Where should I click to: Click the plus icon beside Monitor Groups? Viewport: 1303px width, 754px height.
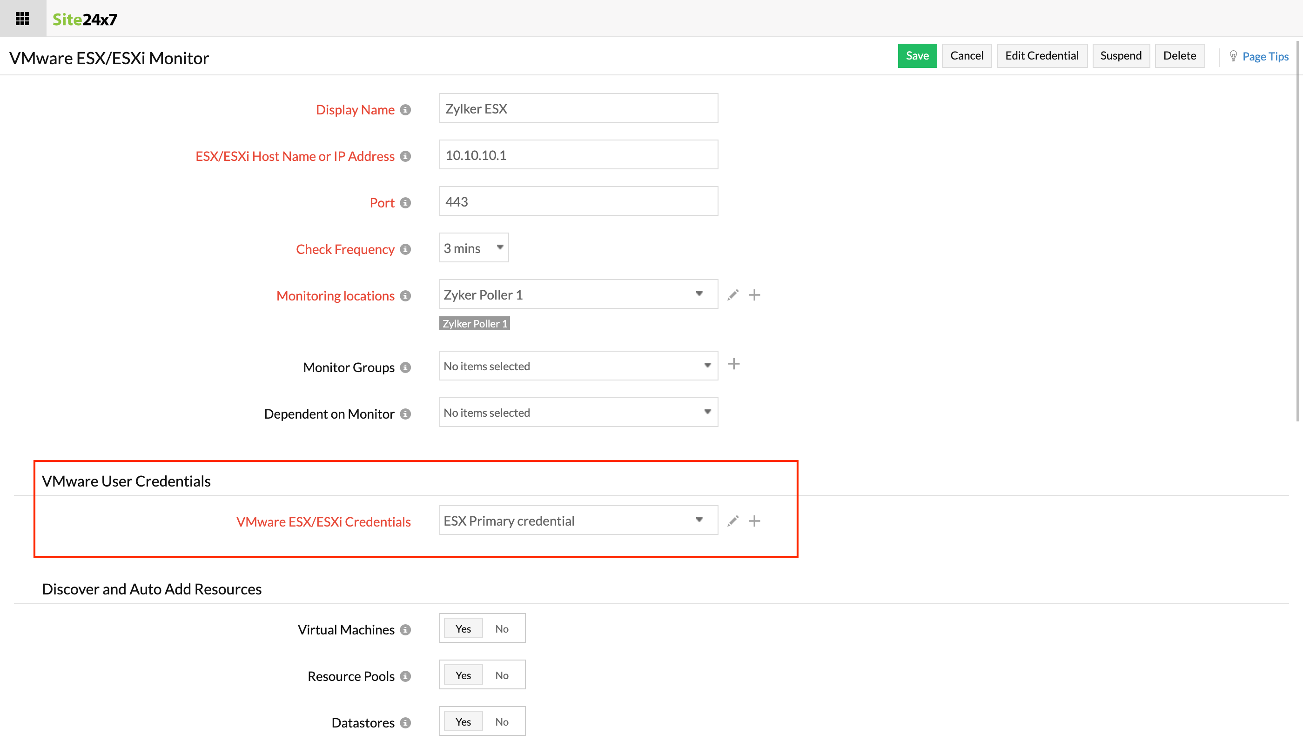(x=734, y=364)
